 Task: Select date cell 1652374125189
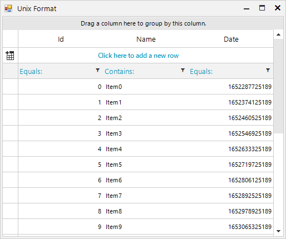point(231,102)
